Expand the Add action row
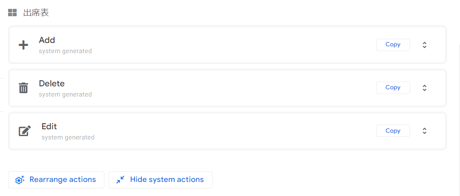This screenshot has width=460, height=196. [425, 45]
